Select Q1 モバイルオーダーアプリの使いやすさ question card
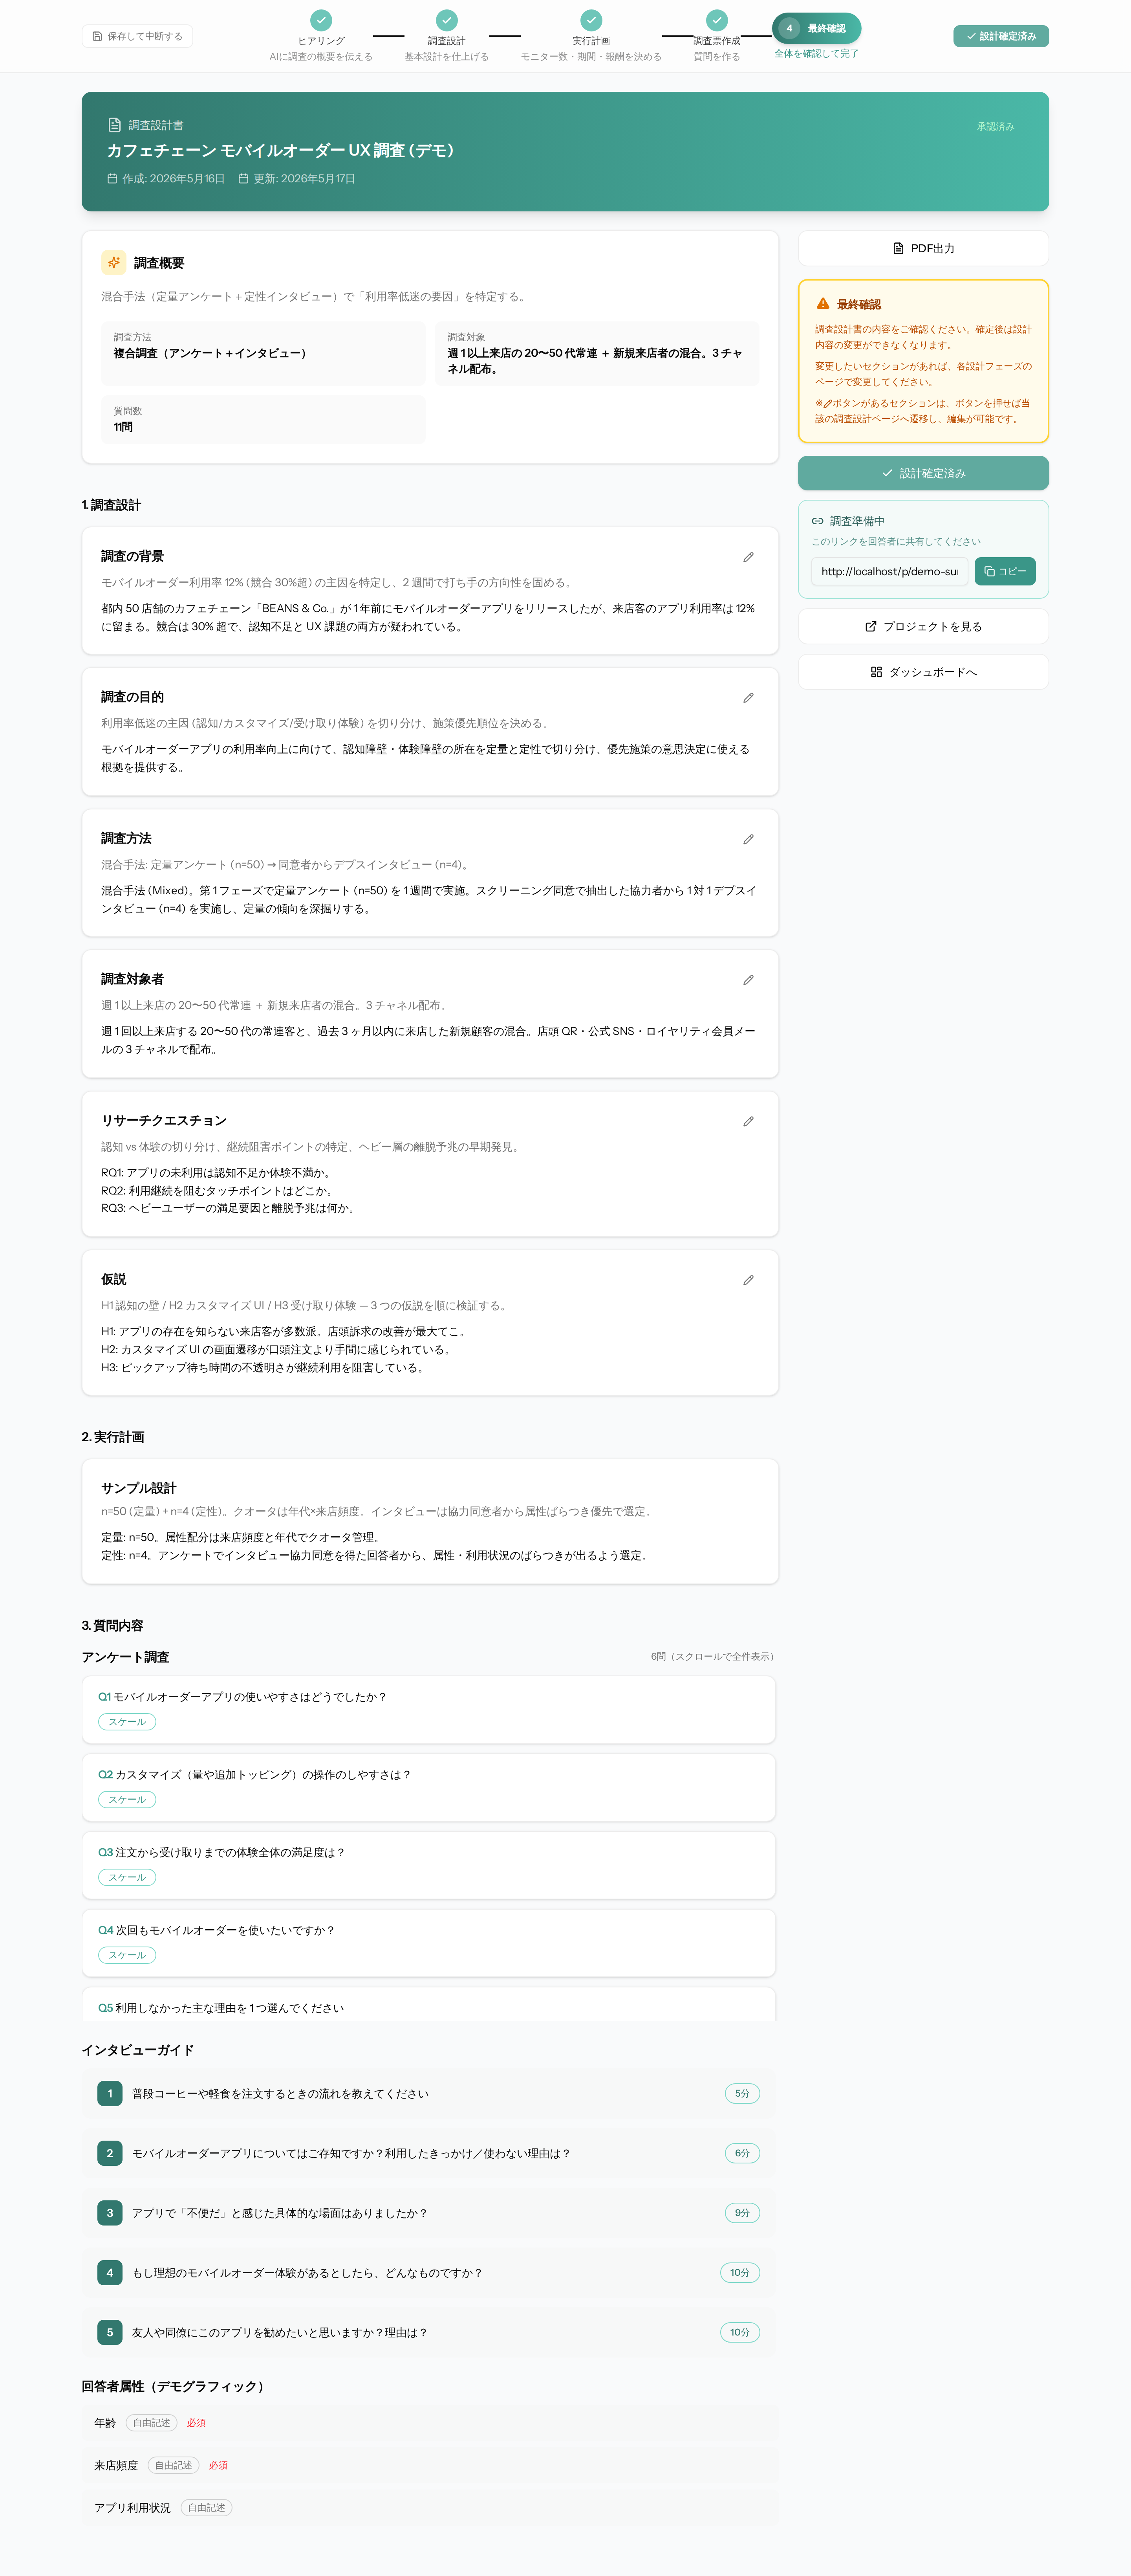The image size is (1131, 2576). coord(428,1710)
